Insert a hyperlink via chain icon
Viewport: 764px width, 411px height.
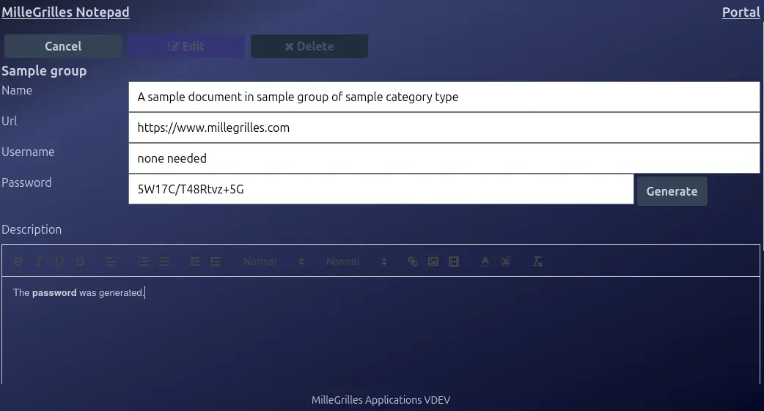tap(413, 262)
